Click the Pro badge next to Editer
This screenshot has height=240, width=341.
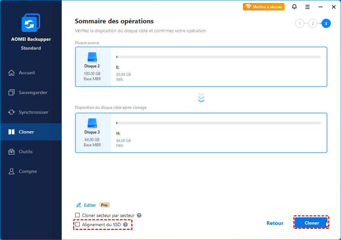tap(104, 205)
